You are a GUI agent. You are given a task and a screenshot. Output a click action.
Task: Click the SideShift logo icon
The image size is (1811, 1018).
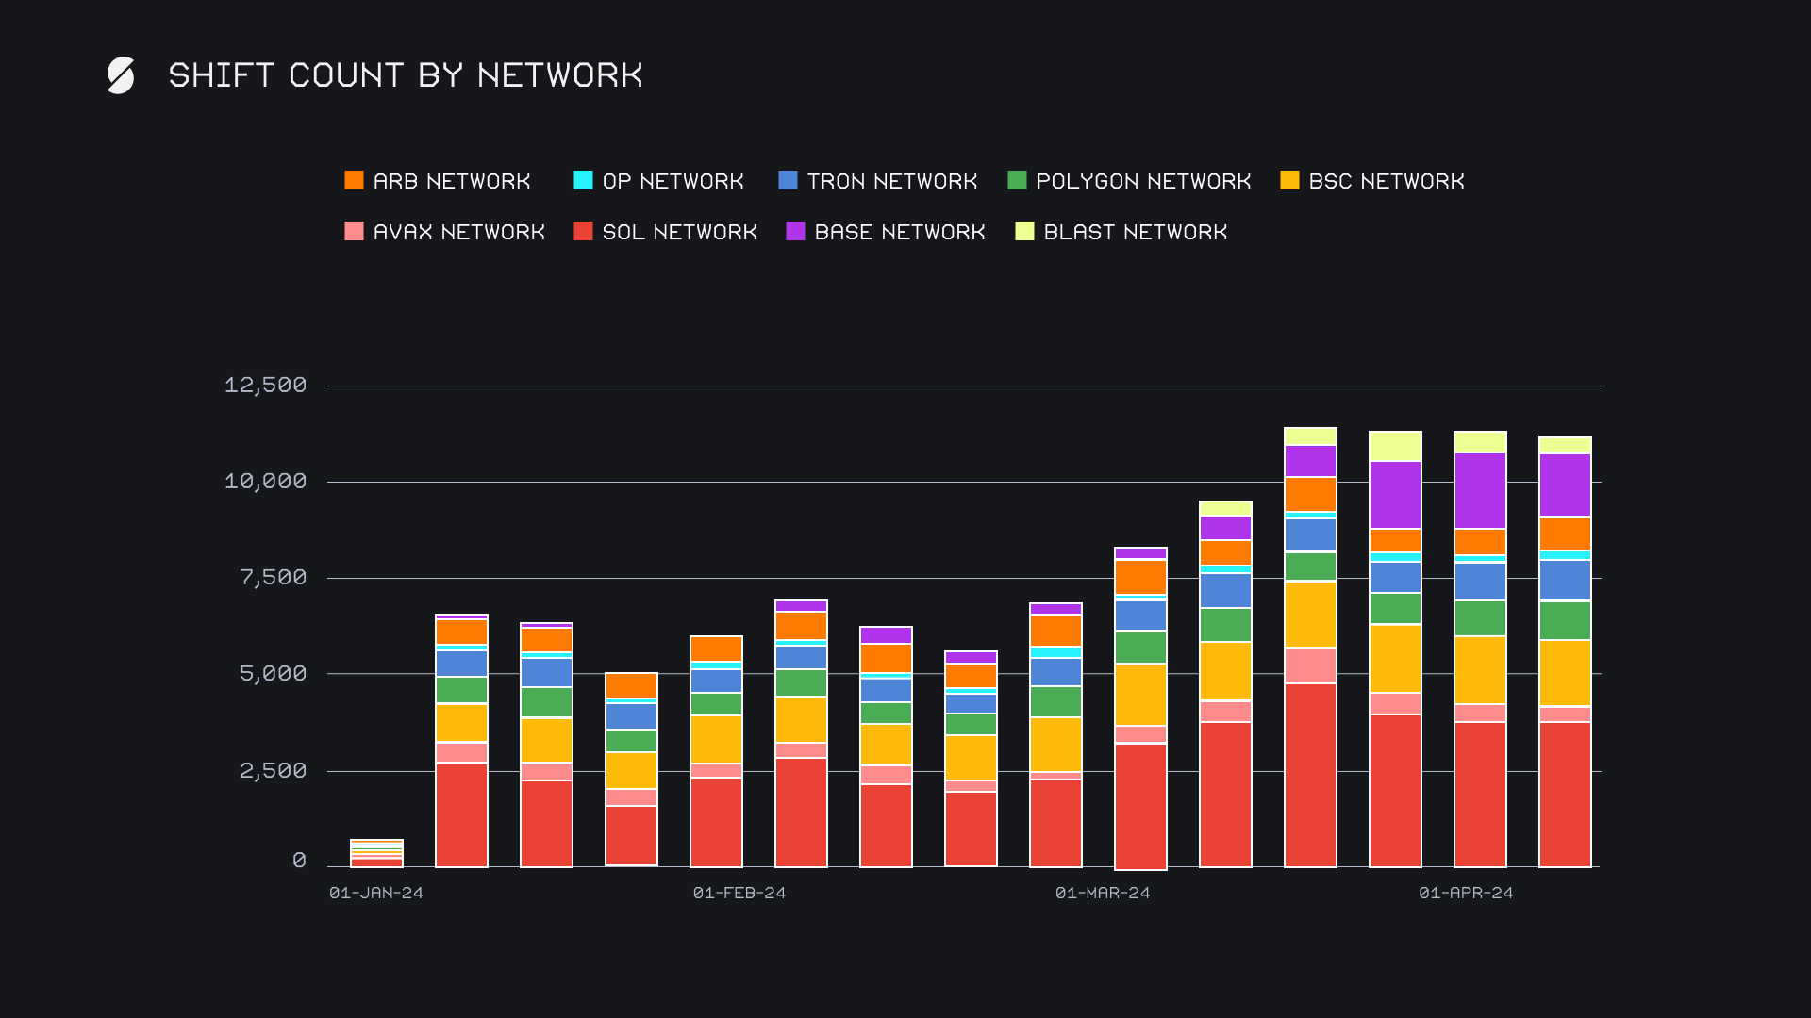pyautogui.click(x=121, y=75)
